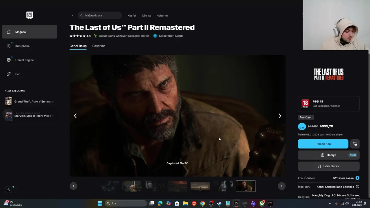Show next image in the main carousel
Screen dimensions: 370x208
[280, 116]
